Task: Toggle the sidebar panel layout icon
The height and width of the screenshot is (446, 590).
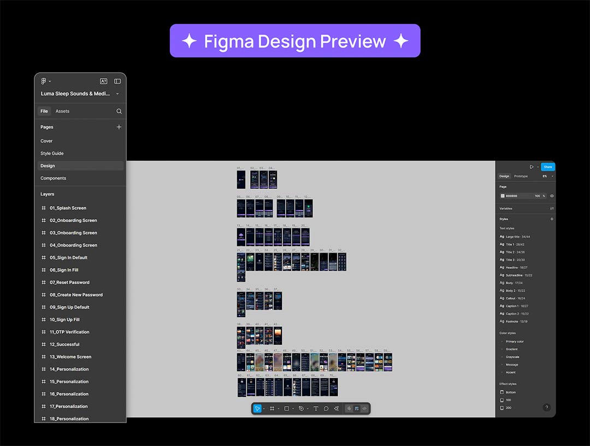Action: pos(117,81)
